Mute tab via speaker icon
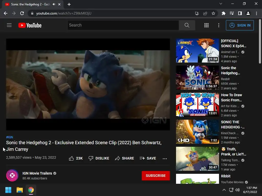The image size is (262, 196). (54, 4)
